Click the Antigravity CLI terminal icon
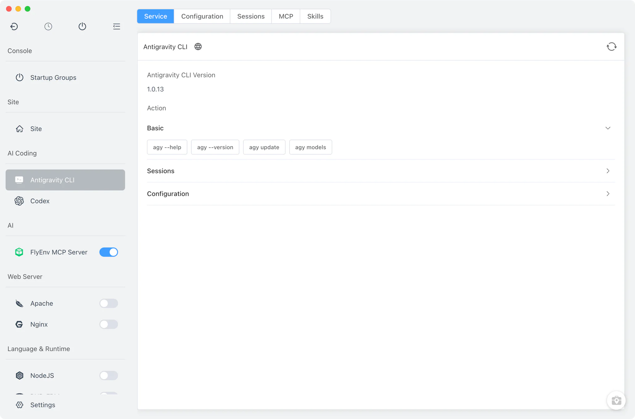635x419 pixels. pos(19,180)
